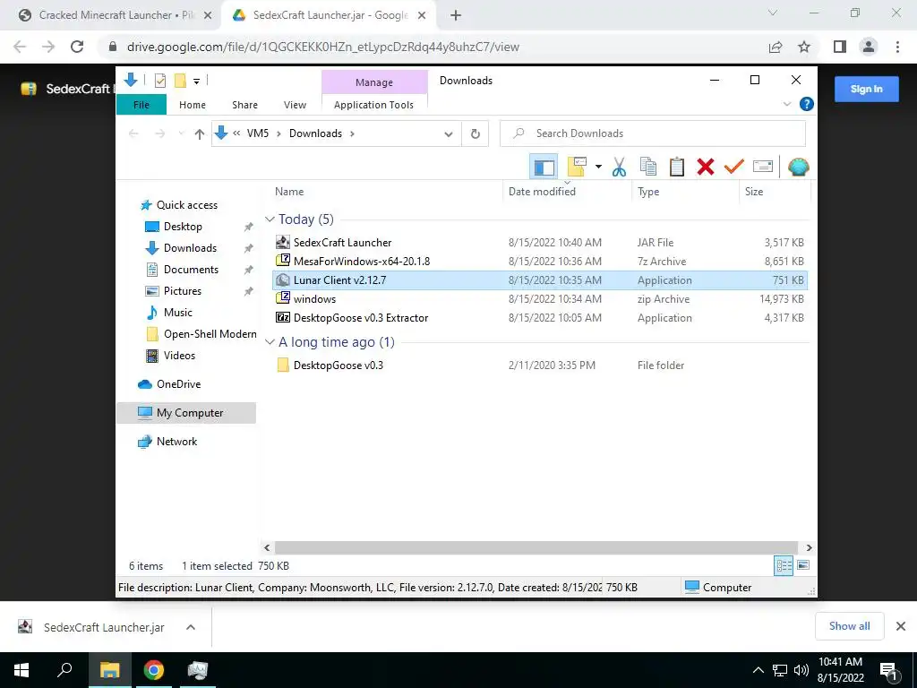Click the taskbar search magnifier
This screenshot has width=917, height=688.
click(x=64, y=670)
